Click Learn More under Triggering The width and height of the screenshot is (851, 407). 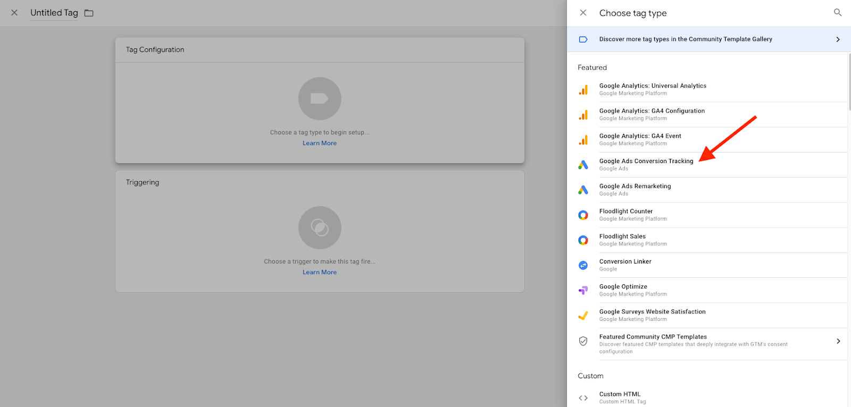(x=320, y=272)
